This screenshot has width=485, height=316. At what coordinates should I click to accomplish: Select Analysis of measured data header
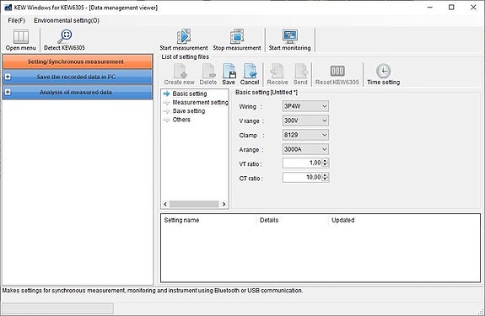[78, 92]
